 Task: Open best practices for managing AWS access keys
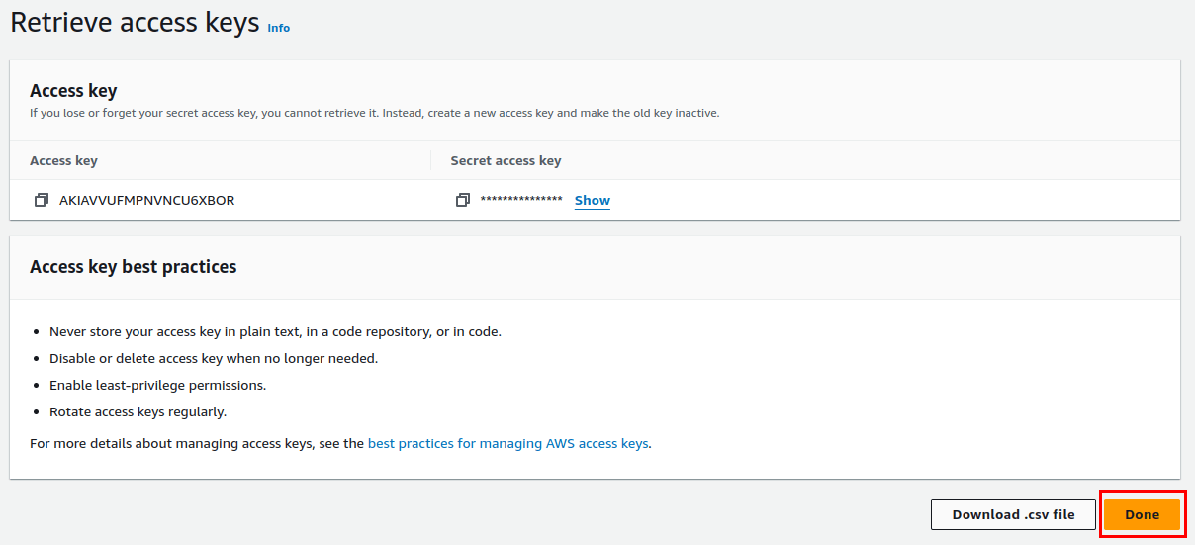pos(508,444)
